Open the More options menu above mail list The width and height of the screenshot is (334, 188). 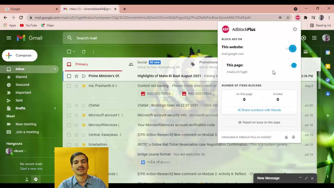93,52
